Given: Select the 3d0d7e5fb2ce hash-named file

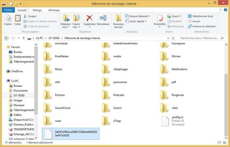Looking at the screenshot, I should pos(71,134).
